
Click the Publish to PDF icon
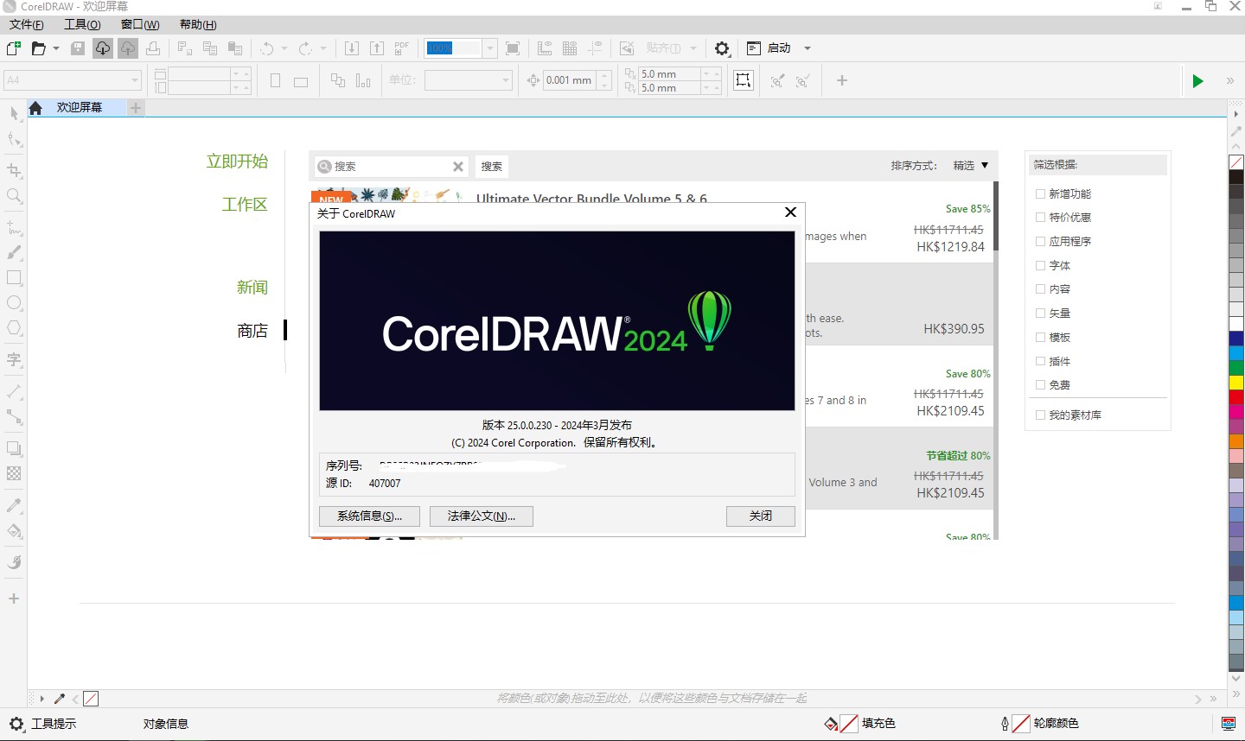402,48
